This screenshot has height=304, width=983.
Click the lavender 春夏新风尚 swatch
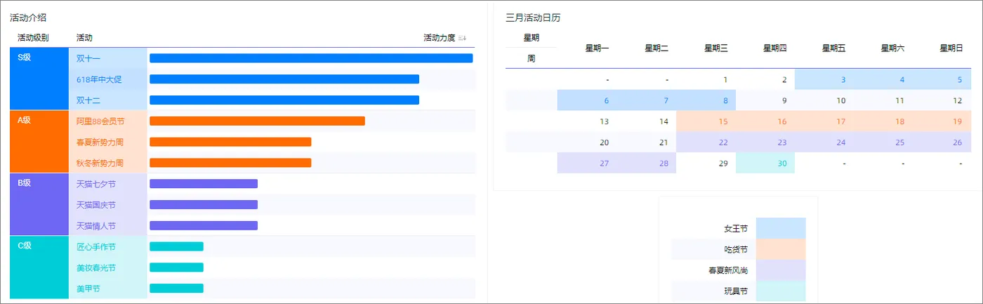coord(781,270)
